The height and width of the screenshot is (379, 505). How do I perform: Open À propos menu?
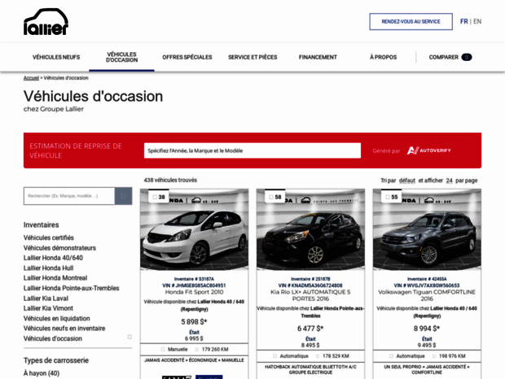coord(384,57)
